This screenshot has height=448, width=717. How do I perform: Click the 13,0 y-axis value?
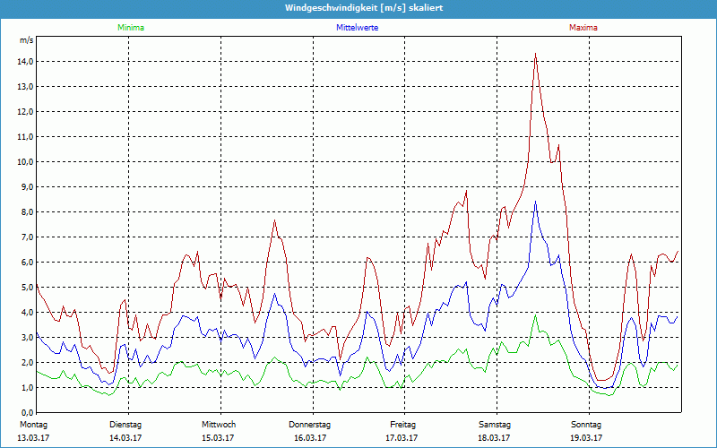pos(26,87)
